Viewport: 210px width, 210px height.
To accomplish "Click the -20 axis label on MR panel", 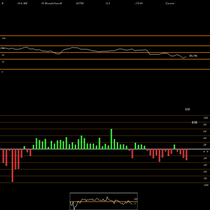I will tap(205, 158).
